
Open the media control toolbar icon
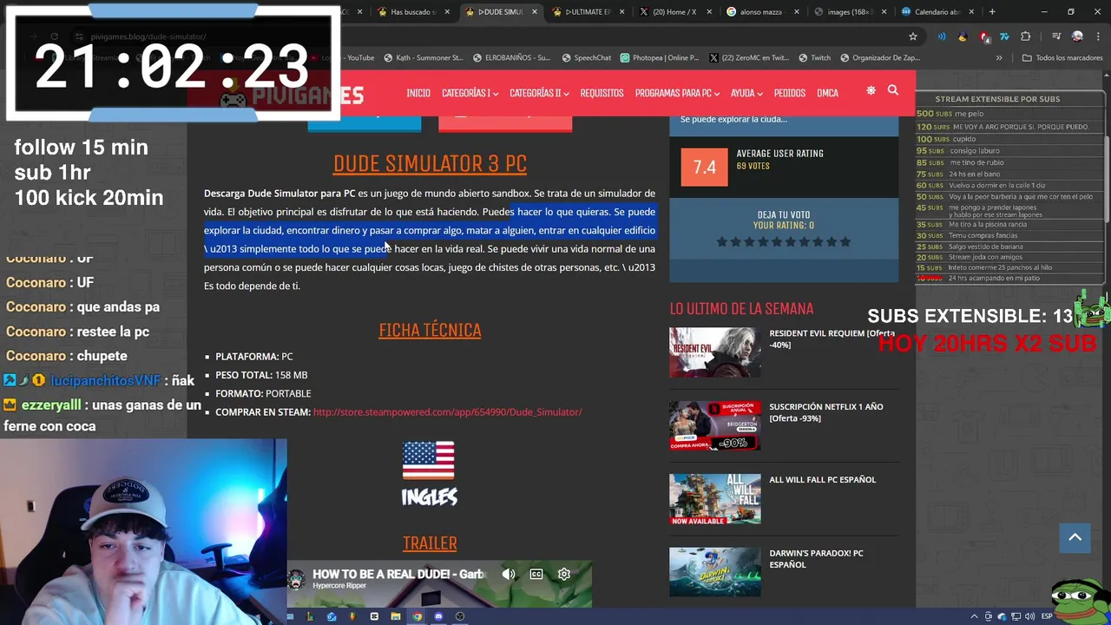point(1056,36)
